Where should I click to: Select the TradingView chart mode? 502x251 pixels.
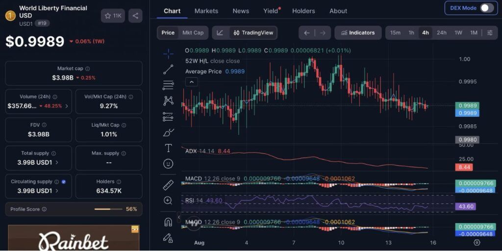point(253,33)
